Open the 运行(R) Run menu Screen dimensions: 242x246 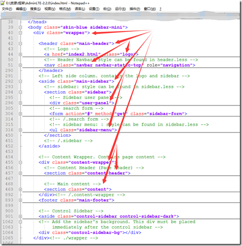click(120, 9)
